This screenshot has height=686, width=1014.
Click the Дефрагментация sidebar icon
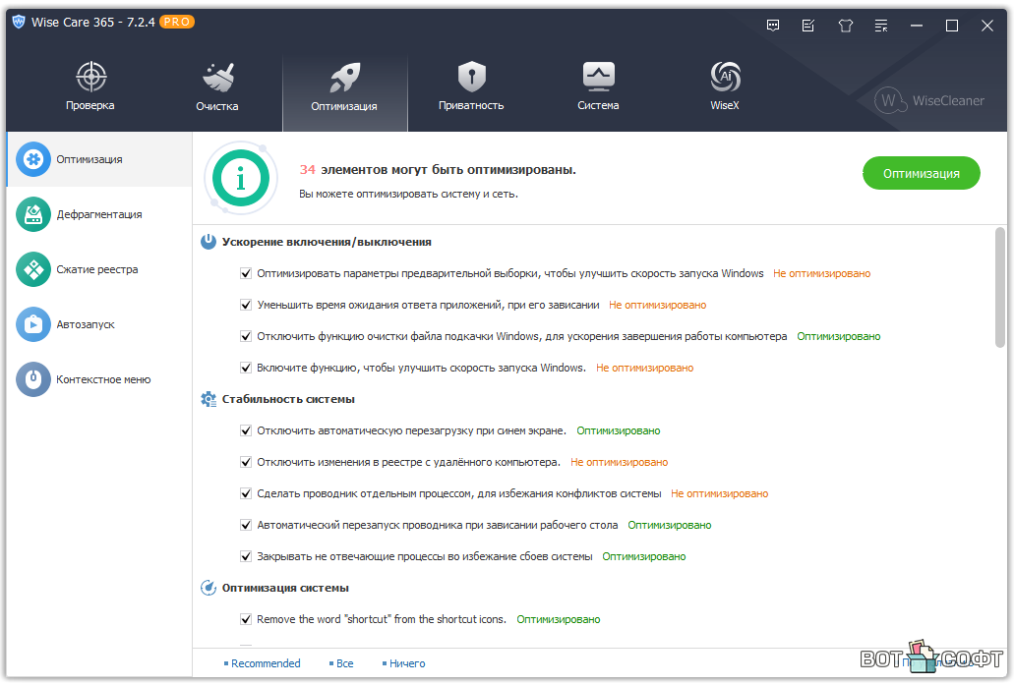(33, 214)
